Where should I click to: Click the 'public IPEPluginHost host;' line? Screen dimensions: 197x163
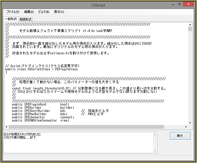pyautogui.click(x=41, y=104)
